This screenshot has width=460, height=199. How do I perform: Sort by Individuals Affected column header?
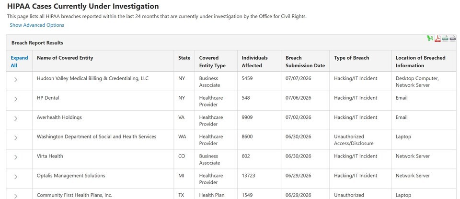254,62
